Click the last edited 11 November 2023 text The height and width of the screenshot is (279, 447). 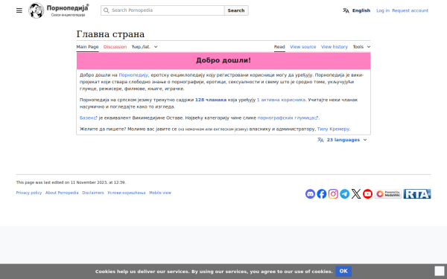(71, 182)
